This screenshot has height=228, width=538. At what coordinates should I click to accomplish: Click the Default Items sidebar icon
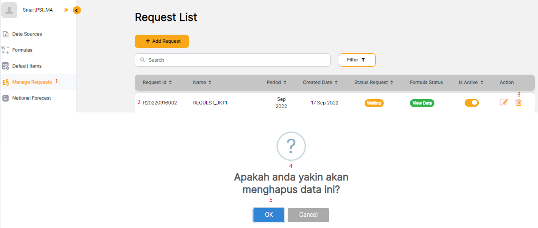click(6, 66)
